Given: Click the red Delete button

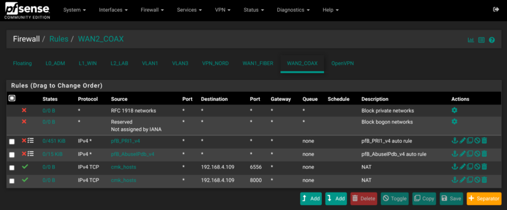Looking at the screenshot, I should [364, 199].
